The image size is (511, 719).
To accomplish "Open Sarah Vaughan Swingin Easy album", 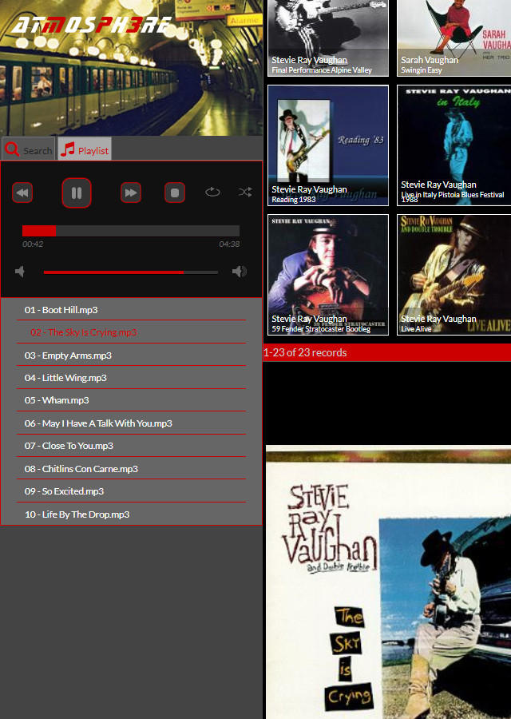I will [x=454, y=38].
